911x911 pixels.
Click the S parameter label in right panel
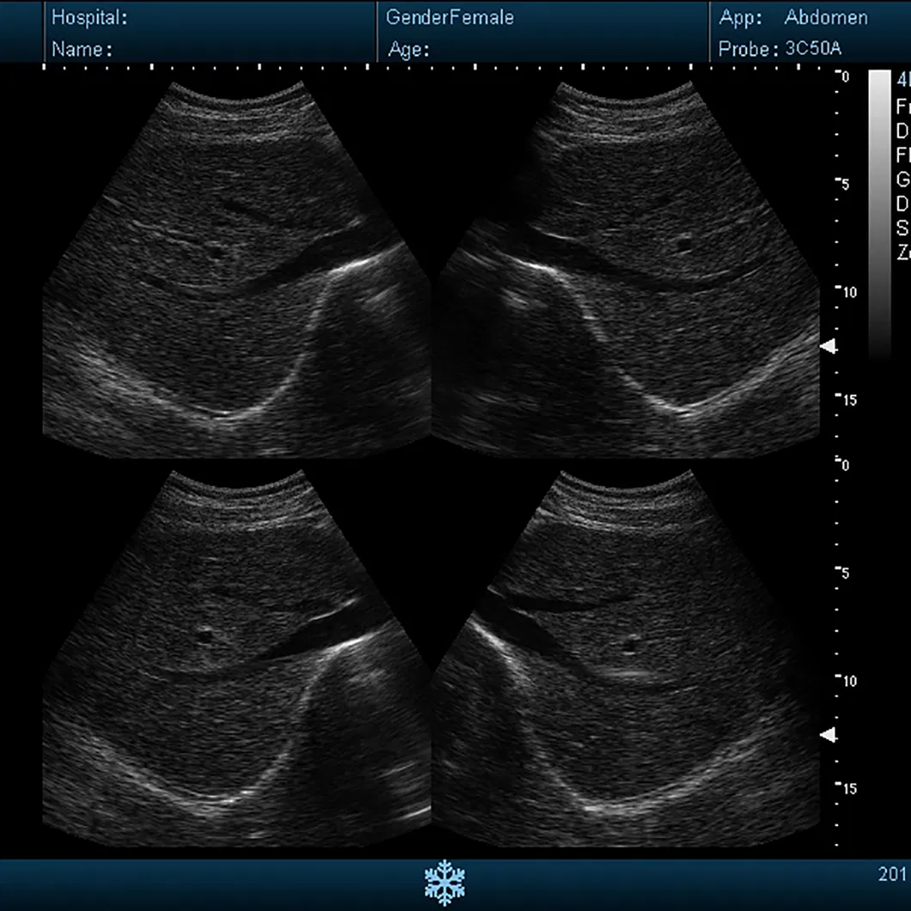tap(902, 228)
